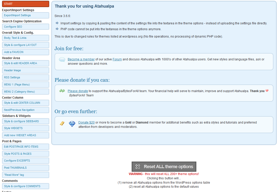
Task: Click the Since 3.6.6 text
Action: pos(63,16)
